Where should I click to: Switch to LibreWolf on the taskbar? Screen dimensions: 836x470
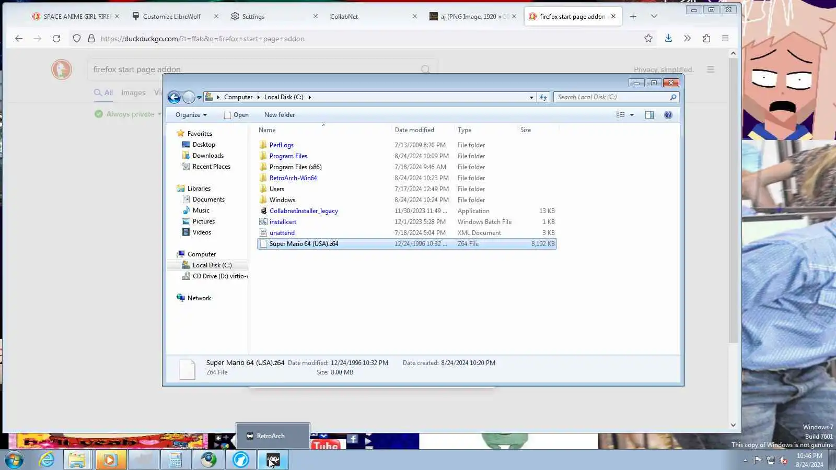[x=240, y=460]
